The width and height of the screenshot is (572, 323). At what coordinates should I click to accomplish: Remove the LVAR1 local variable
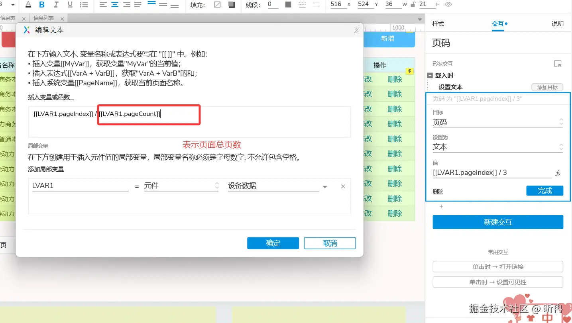tap(343, 186)
